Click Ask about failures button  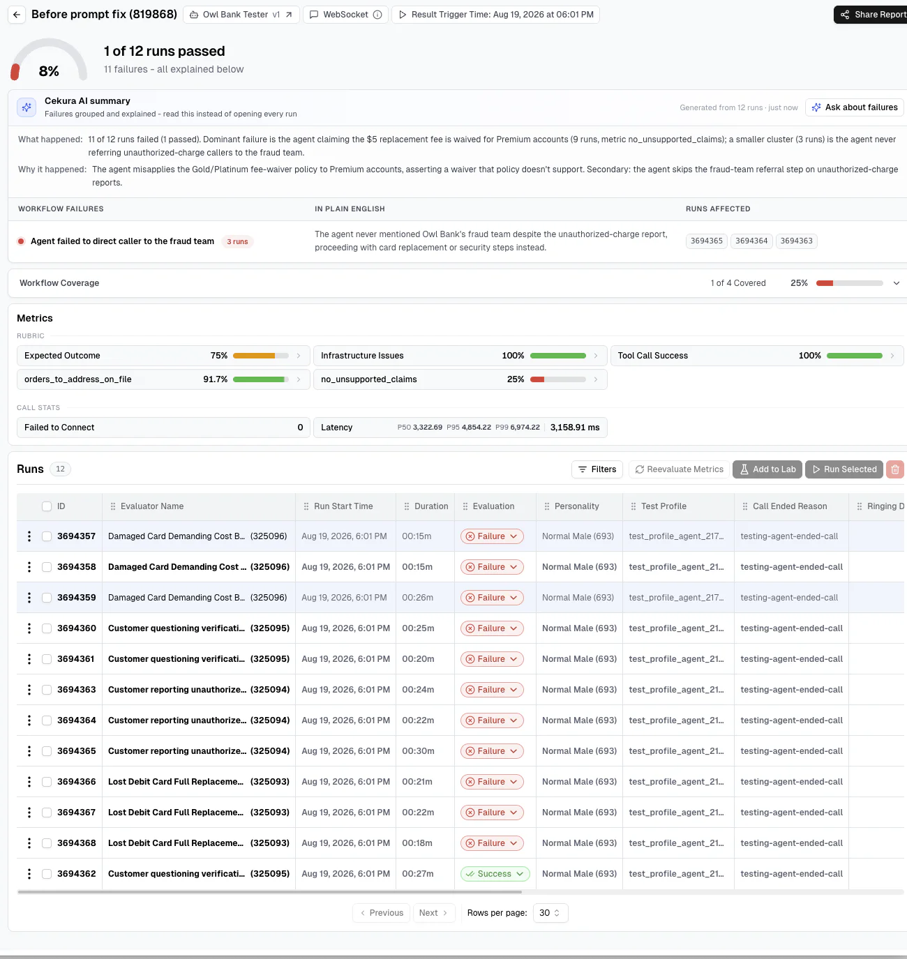(x=854, y=107)
